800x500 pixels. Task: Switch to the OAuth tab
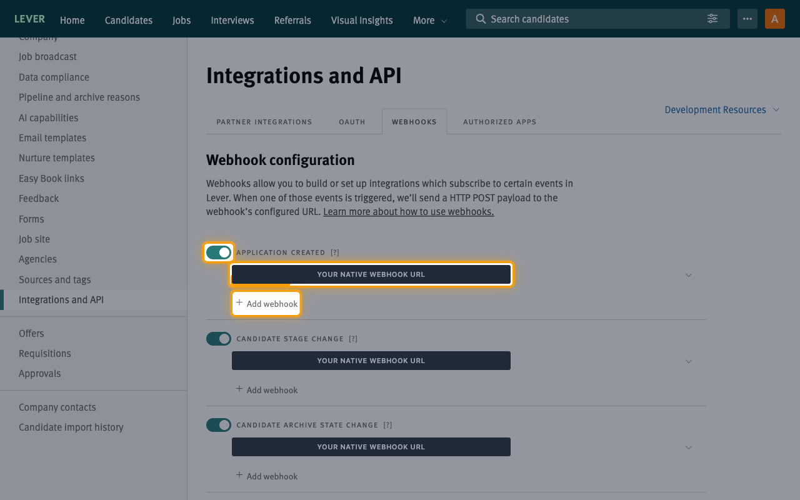[x=352, y=122]
